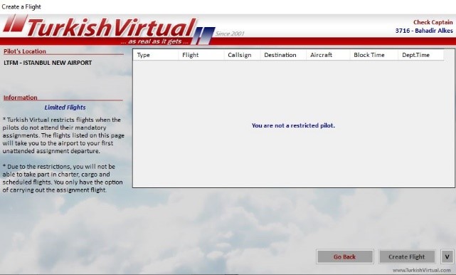The width and height of the screenshot is (456, 275).
Task: Click the Dept.Time column header
Action: click(x=421, y=55)
